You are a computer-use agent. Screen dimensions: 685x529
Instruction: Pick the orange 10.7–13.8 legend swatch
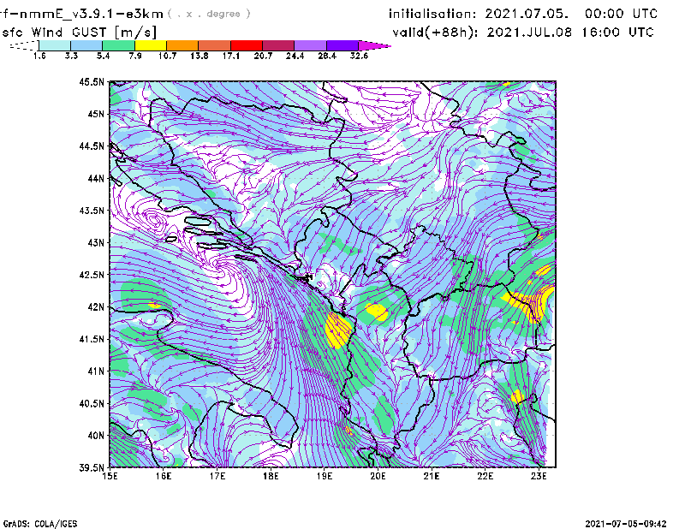(x=182, y=45)
